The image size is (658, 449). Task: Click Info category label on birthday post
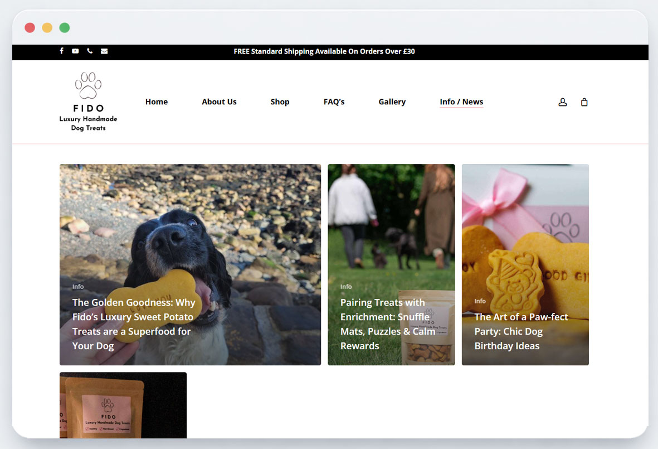pyautogui.click(x=480, y=301)
